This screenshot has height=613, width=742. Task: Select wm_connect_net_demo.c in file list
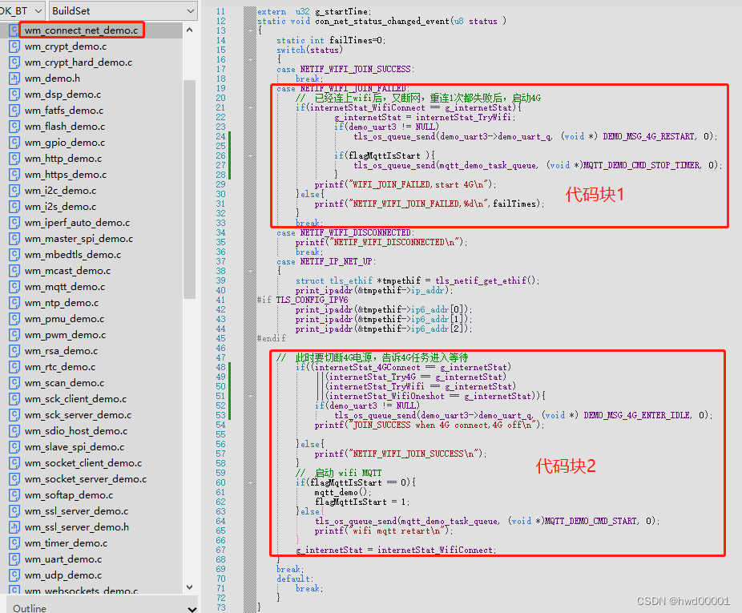(x=82, y=30)
